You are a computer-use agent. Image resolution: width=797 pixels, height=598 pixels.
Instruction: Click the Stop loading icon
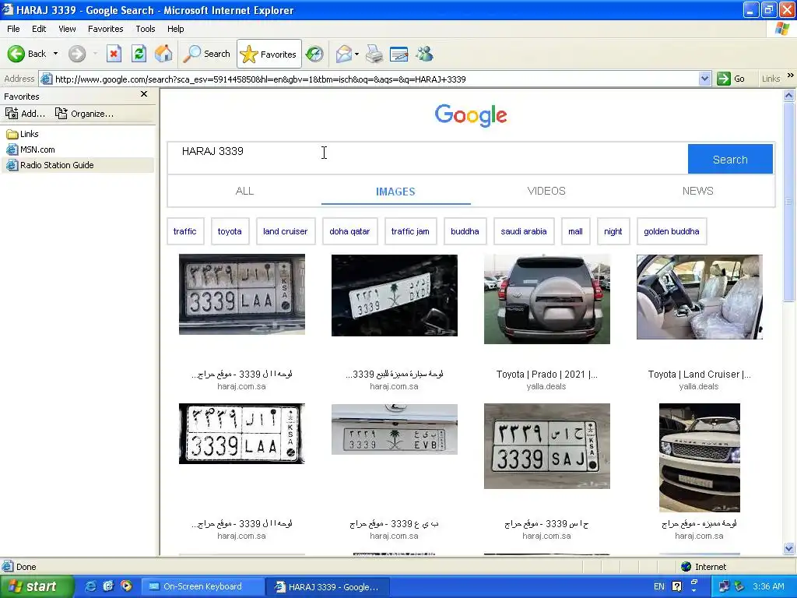pyautogui.click(x=114, y=54)
